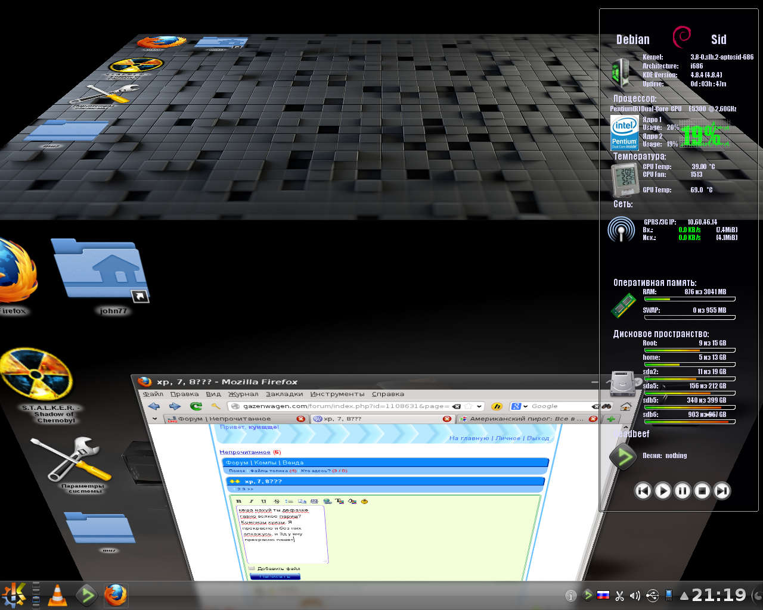Viewport: 763px width, 610px height.
Task: Launch VLC from the taskbar
Action: [x=57, y=595]
